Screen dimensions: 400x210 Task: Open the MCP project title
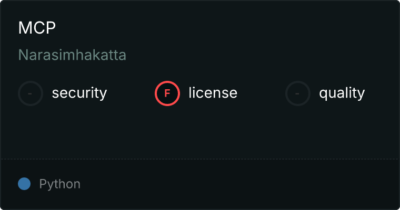(37, 28)
